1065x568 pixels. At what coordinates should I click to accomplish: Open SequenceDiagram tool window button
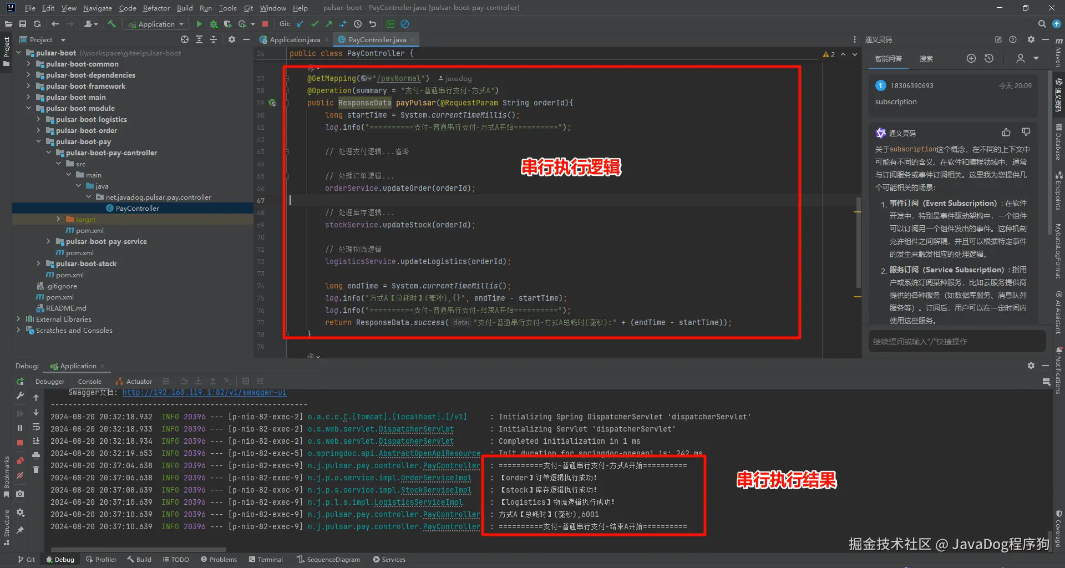pos(328,559)
